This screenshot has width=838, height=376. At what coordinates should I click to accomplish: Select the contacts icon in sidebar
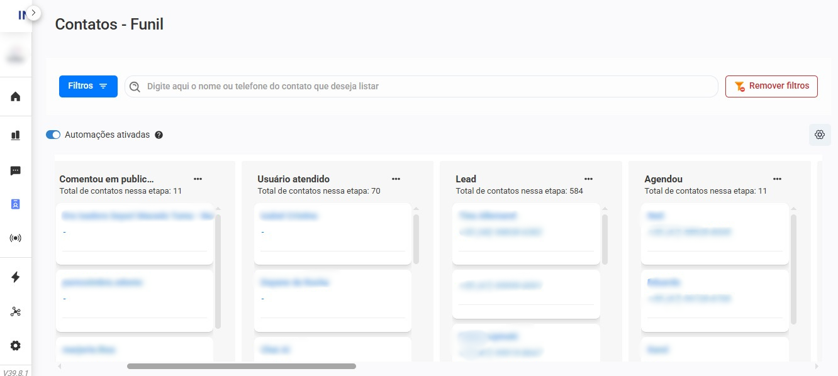(x=16, y=204)
